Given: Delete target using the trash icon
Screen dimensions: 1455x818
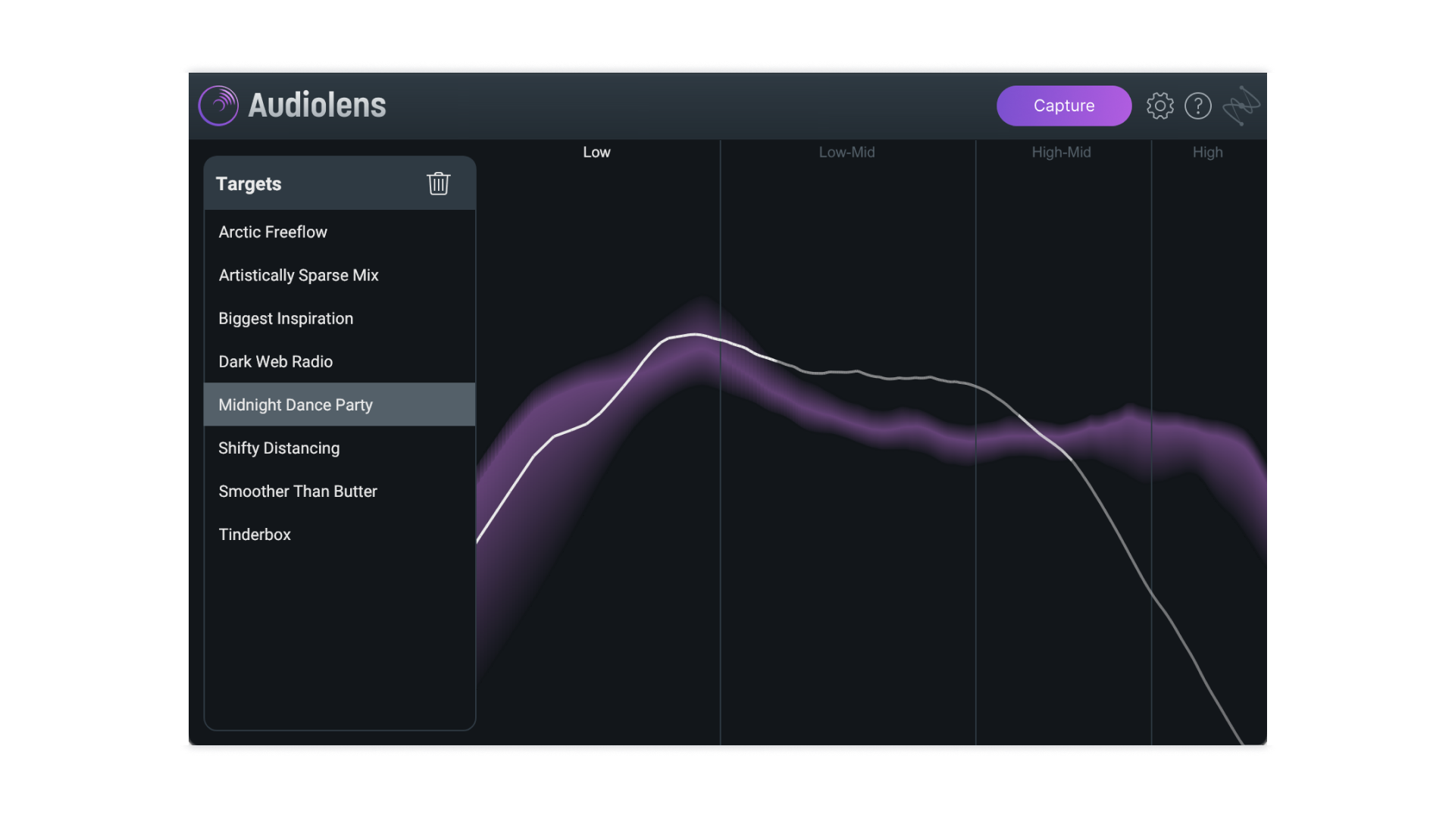Looking at the screenshot, I should (x=438, y=183).
